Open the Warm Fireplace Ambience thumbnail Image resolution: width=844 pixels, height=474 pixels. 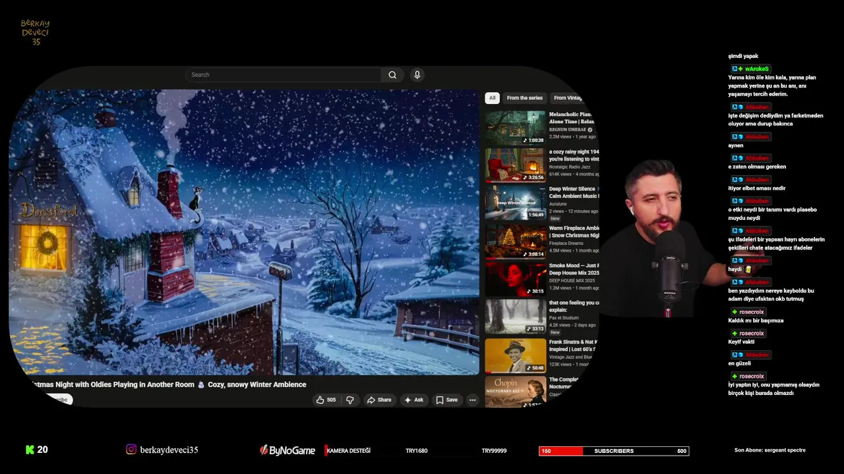click(516, 241)
